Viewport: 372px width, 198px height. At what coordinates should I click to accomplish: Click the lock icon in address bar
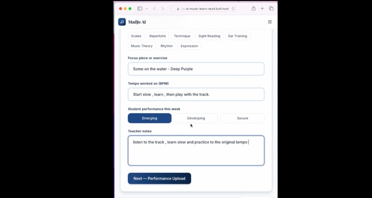[x=178, y=9]
